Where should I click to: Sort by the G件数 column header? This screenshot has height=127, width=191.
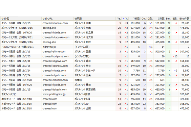pos(160,19)
